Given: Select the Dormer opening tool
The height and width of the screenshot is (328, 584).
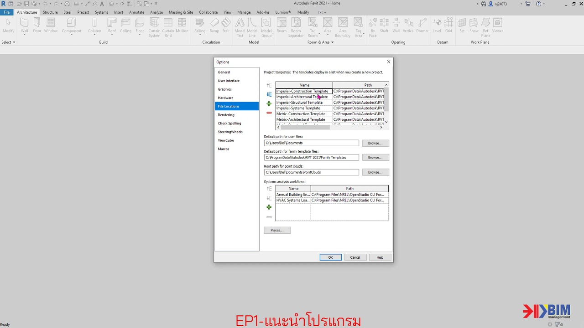Looking at the screenshot, I should coord(422,26).
